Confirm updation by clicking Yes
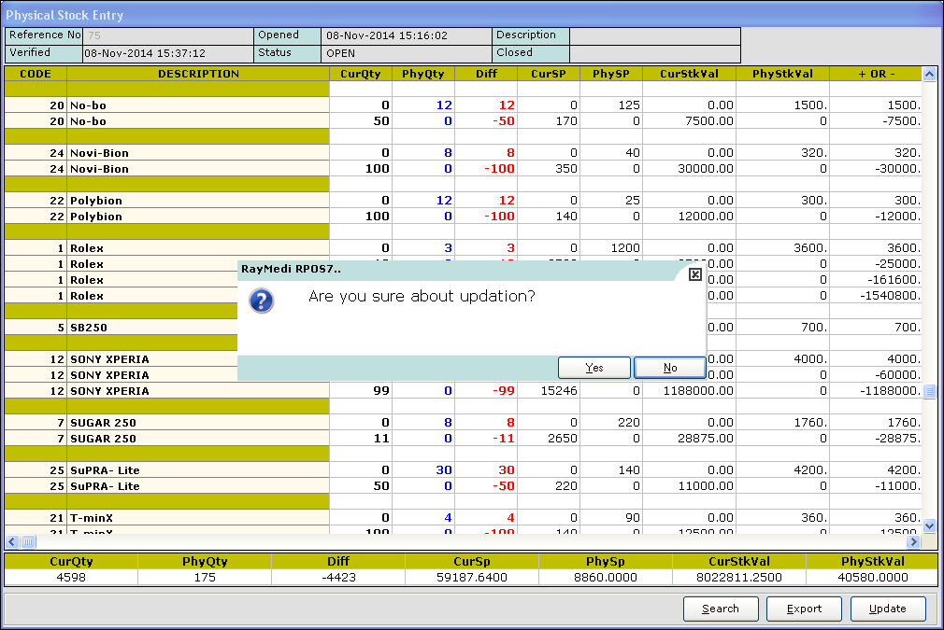 [594, 368]
